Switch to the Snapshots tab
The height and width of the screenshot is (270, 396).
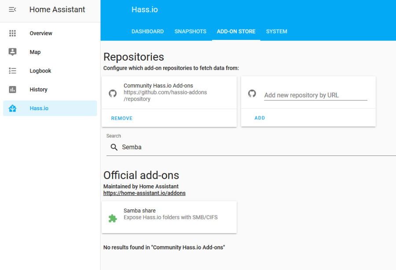pyautogui.click(x=191, y=32)
